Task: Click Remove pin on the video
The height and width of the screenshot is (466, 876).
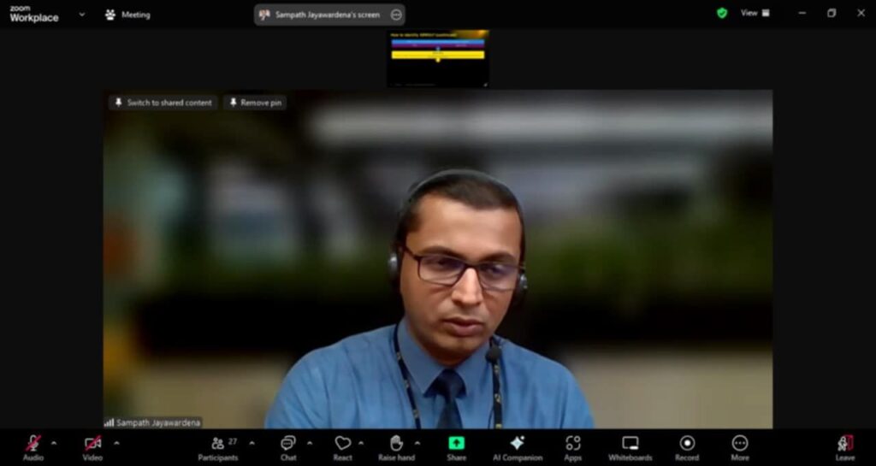Action: tap(255, 103)
